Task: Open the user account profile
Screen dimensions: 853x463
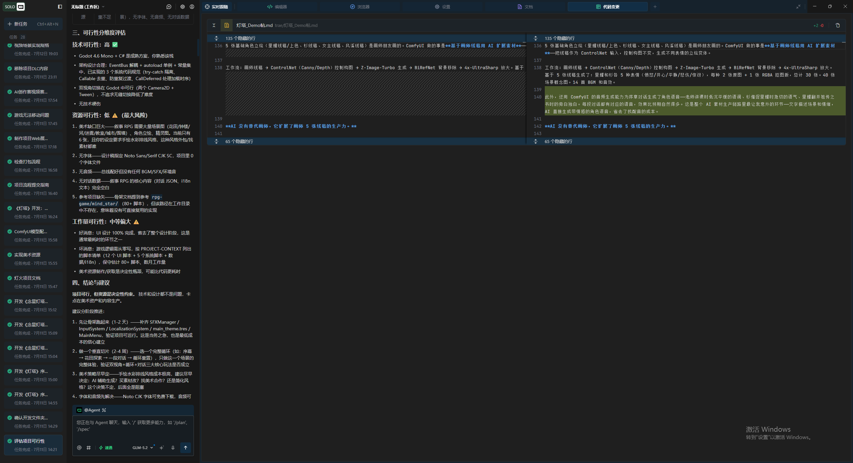Action: coord(192,7)
